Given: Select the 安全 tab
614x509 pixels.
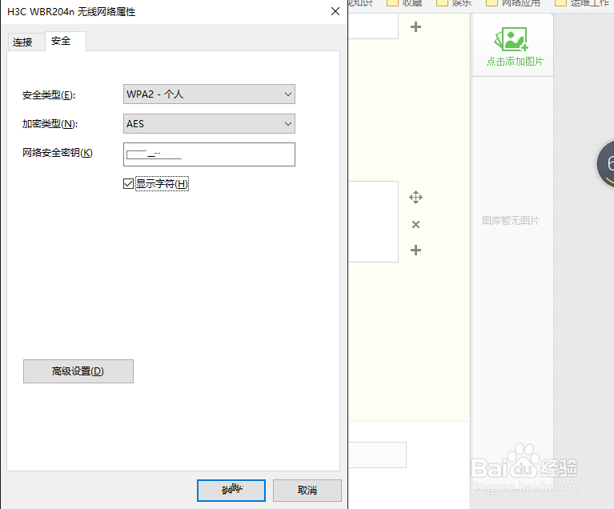Looking at the screenshot, I should [x=66, y=41].
